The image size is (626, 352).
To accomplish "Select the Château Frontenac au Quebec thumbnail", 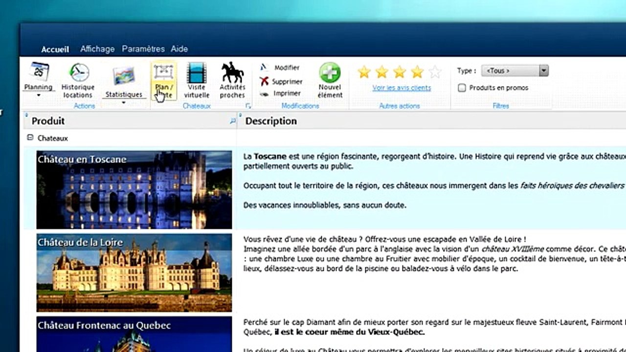I will coord(134,334).
